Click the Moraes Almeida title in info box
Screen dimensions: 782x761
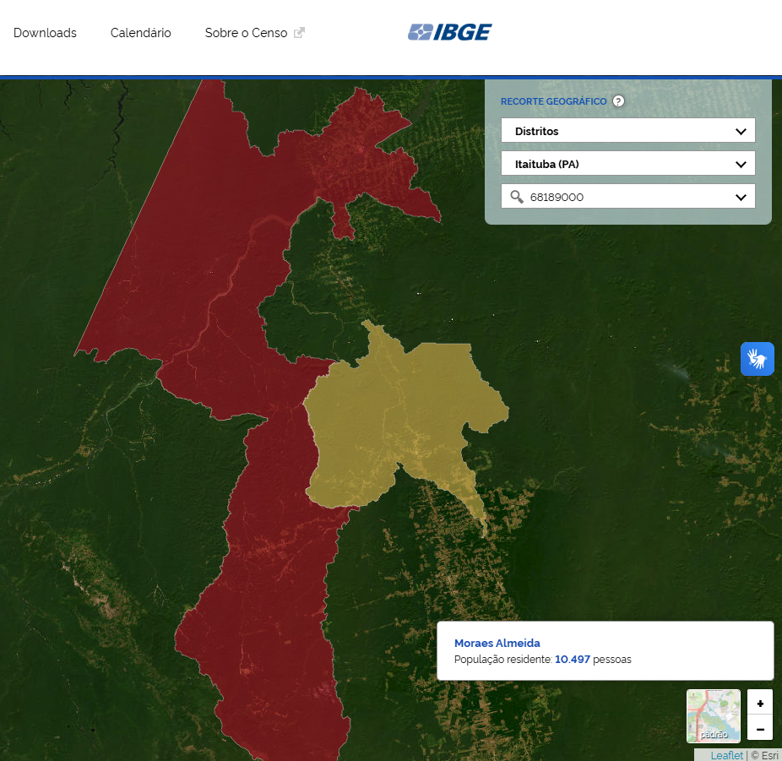(497, 643)
